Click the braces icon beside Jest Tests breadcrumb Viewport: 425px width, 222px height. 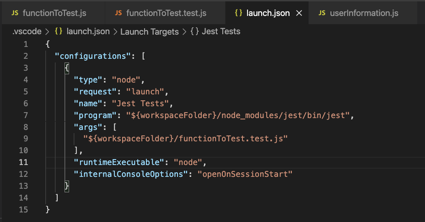pos(194,31)
